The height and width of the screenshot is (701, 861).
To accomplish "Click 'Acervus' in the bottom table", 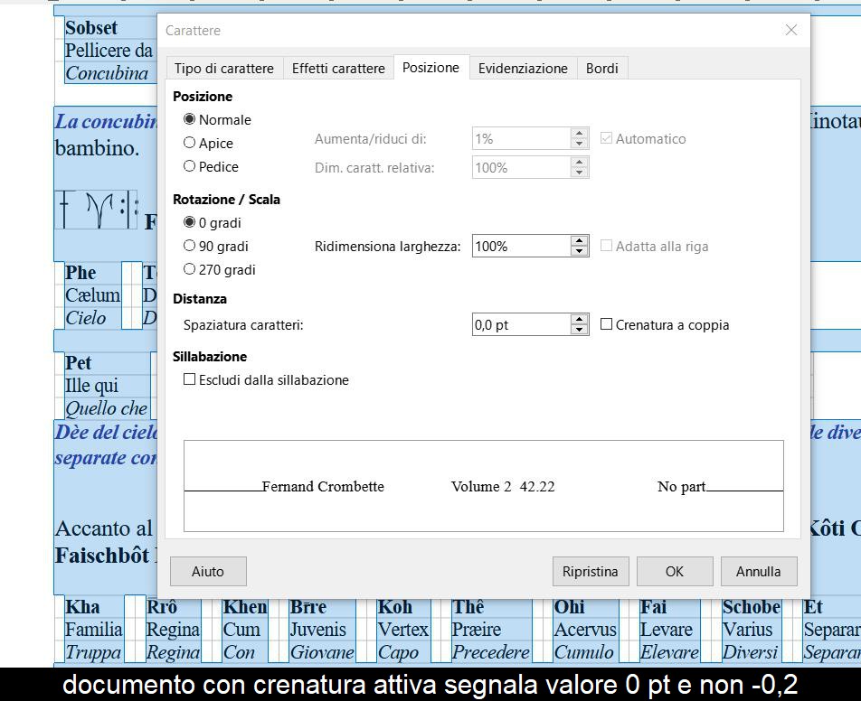I will (x=585, y=630).
